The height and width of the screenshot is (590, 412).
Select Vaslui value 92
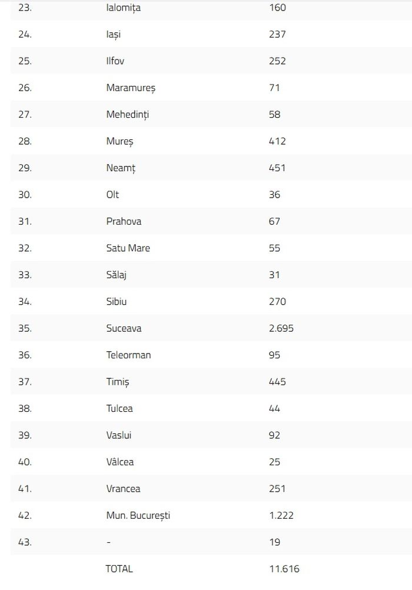click(274, 435)
